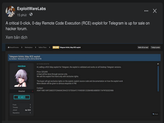Open the ExploitWareLabs page name
The image size is (164, 123).
tap(31, 8)
